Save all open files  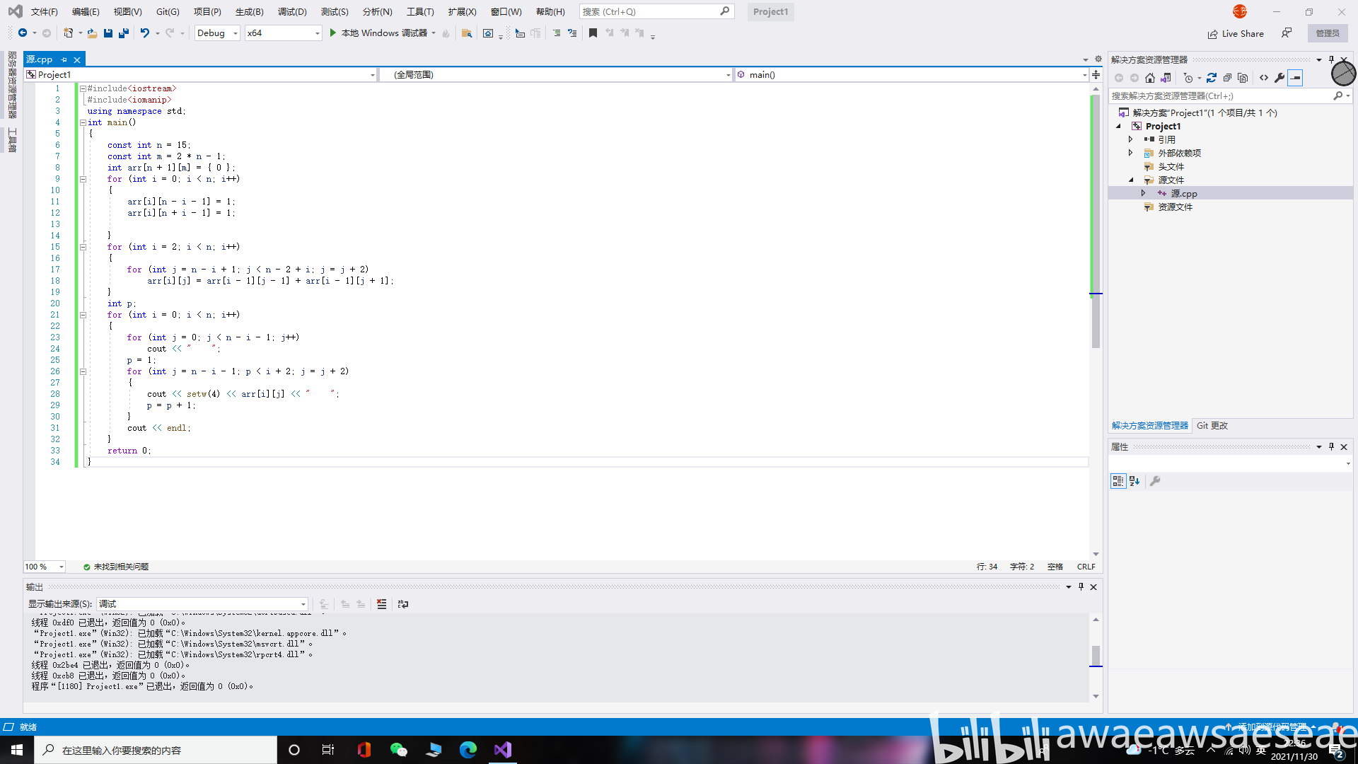124,33
